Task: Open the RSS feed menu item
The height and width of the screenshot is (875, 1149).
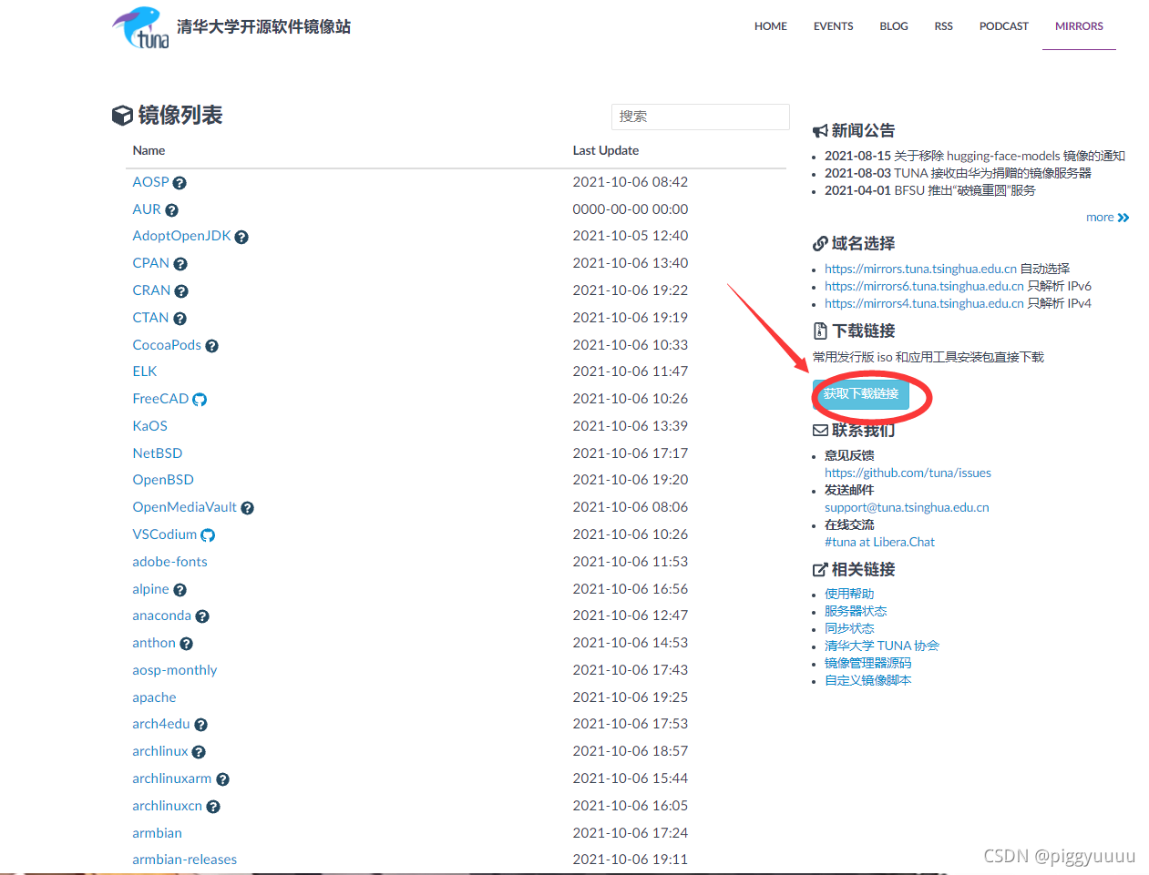Action: (944, 26)
